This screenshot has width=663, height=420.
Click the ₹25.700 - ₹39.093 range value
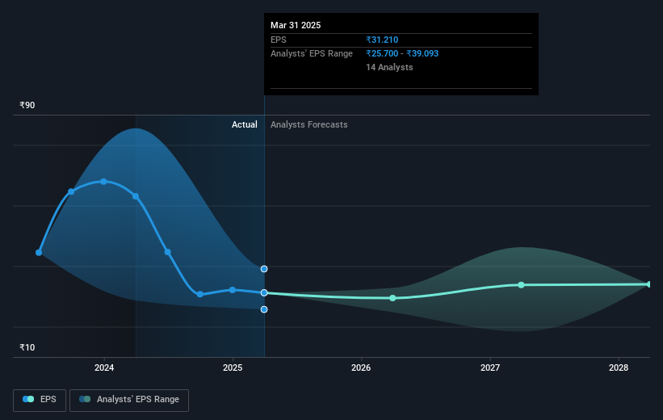(402, 54)
